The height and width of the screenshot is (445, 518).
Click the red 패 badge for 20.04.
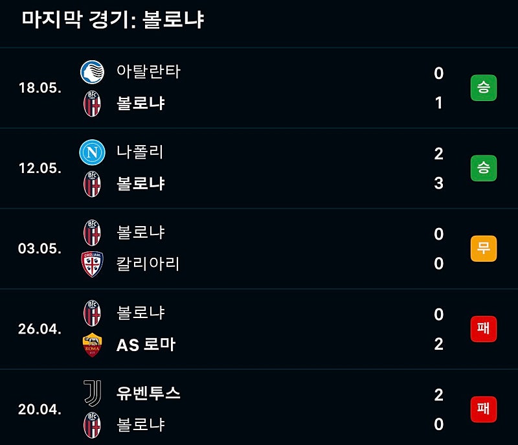[483, 409]
